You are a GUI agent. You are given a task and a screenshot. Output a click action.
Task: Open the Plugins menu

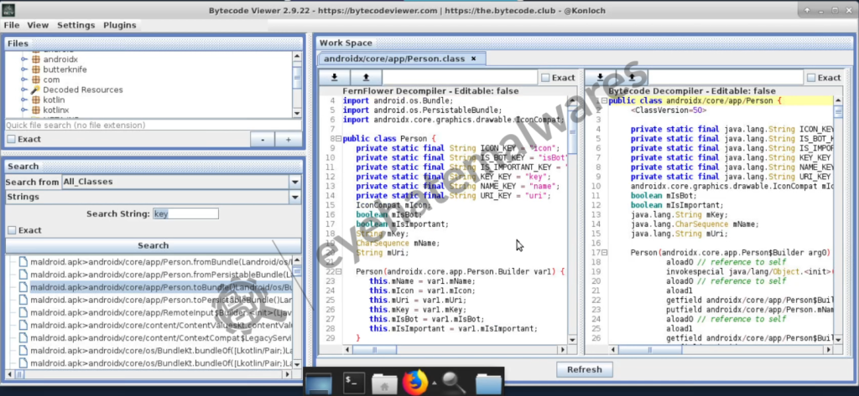coord(120,25)
